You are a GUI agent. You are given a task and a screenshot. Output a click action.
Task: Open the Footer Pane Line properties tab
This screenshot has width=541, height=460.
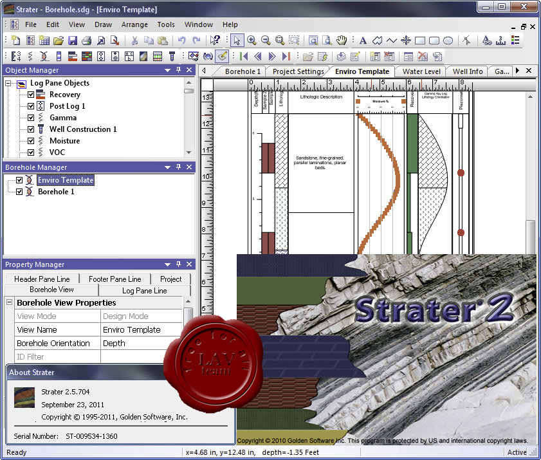pyautogui.click(x=115, y=279)
